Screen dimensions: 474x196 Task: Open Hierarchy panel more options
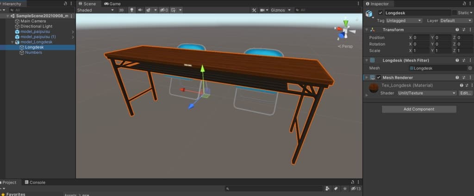tap(71, 4)
